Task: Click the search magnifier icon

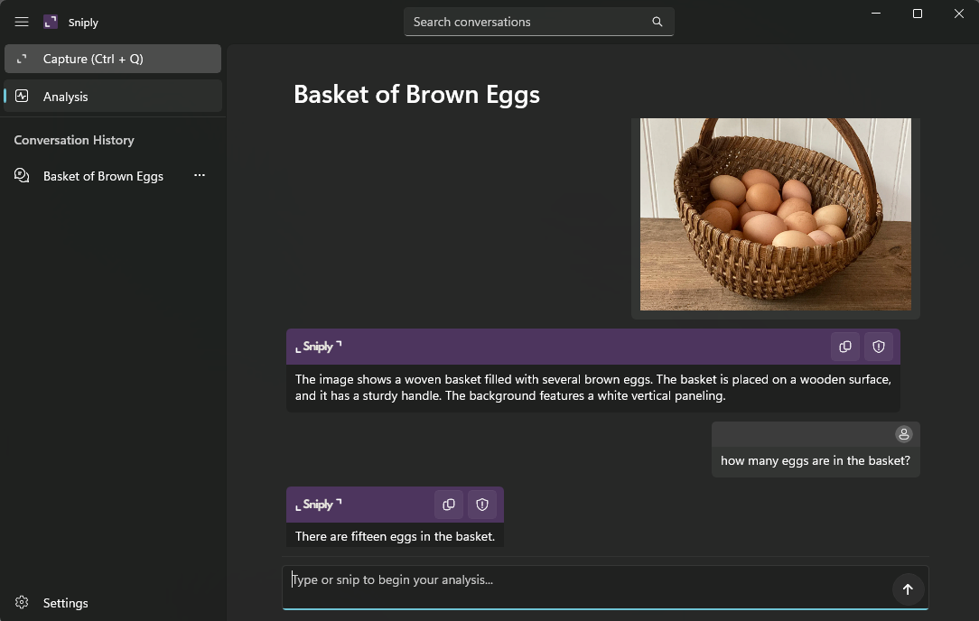Action: (x=657, y=21)
